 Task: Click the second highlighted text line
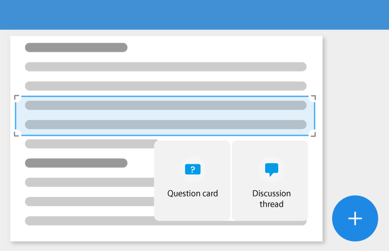pyautogui.click(x=166, y=124)
